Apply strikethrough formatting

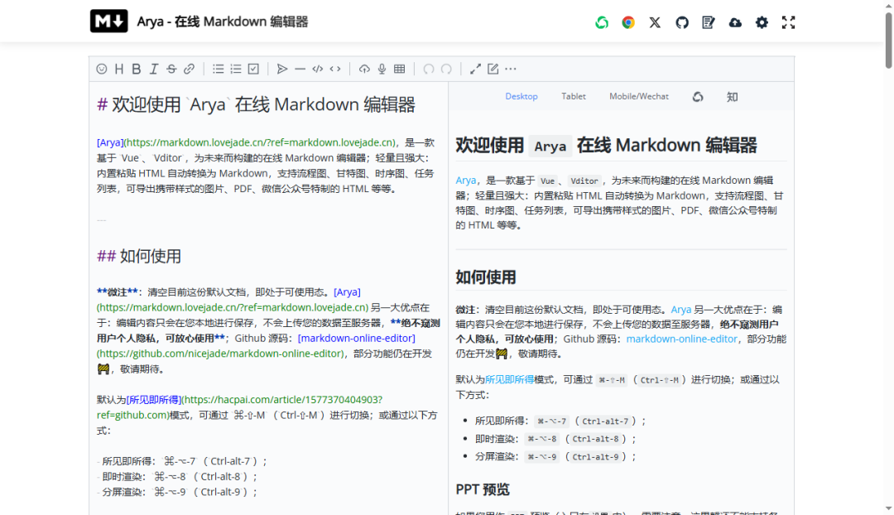(171, 69)
